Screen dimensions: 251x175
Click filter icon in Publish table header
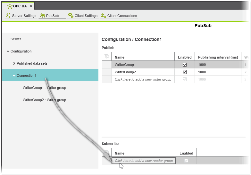(x=107, y=57)
